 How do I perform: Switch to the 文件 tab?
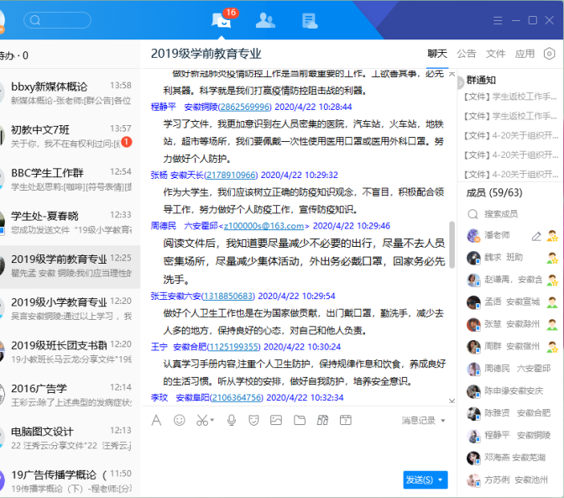[x=495, y=54]
